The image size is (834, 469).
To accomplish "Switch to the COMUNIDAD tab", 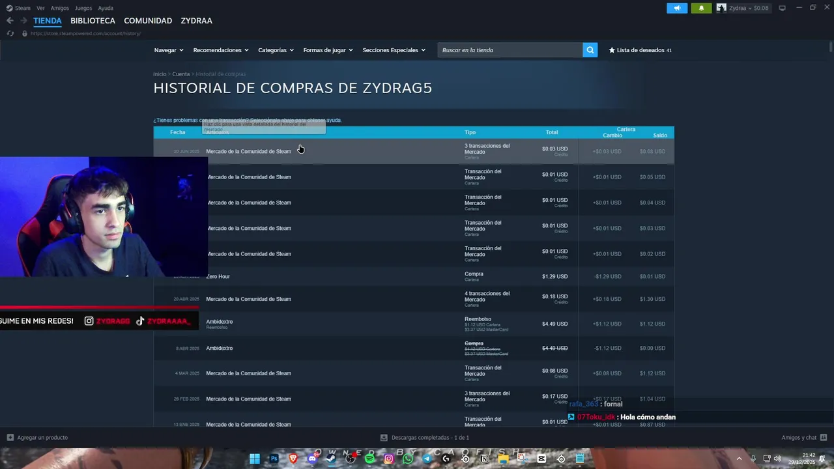I will [148, 21].
